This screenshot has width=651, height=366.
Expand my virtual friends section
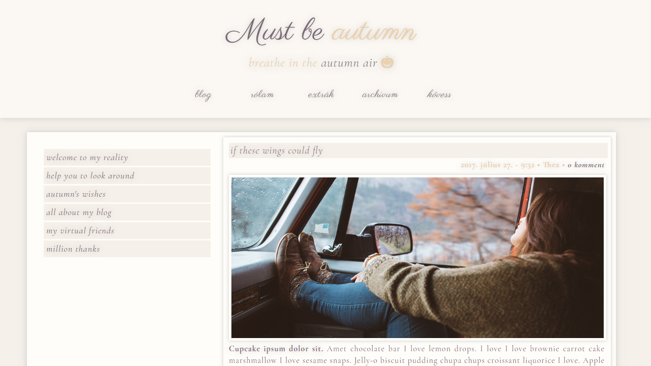point(127,231)
